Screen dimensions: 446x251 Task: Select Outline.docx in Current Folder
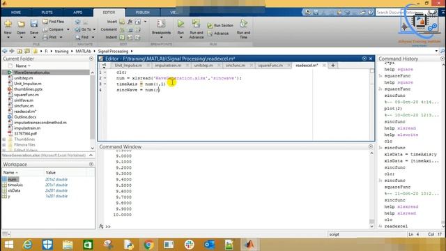point(25,117)
